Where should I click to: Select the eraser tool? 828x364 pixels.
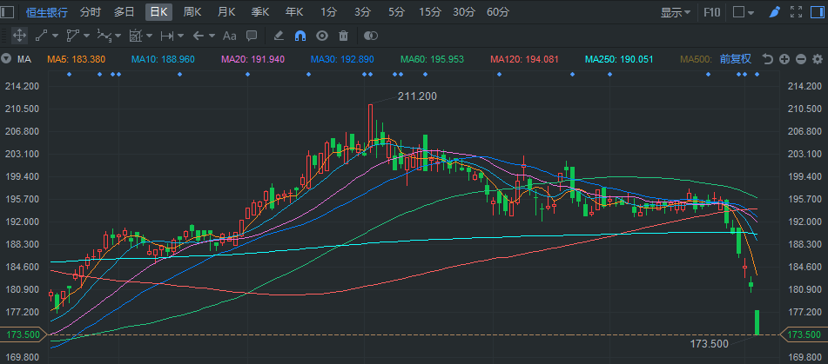coord(279,36)
